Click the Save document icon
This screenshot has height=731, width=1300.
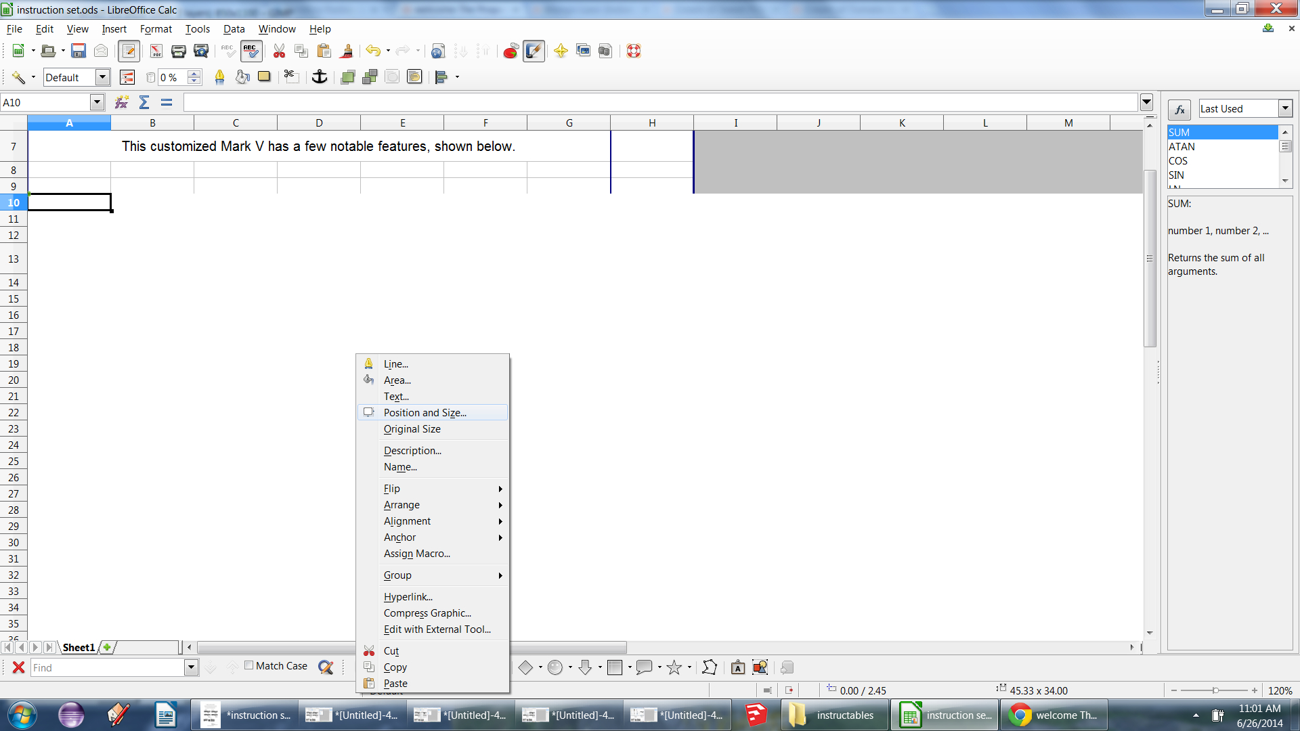79,51
